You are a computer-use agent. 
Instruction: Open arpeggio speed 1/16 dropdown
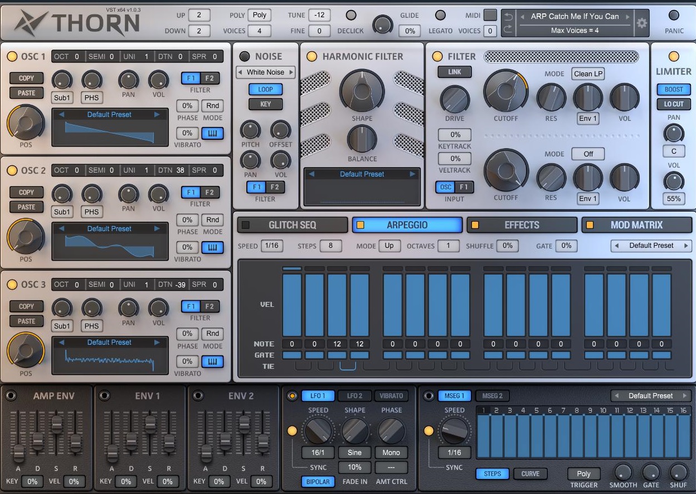272,246
